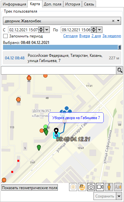This screenshot has width=124, height=202.
Task: Toggle the Запомнить период checkbox
Action: pos(5,36)
